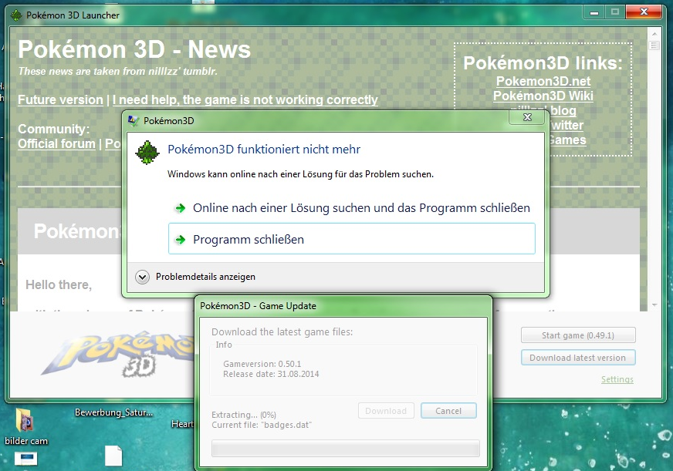Click 'Gameversion: 0.50.1' text in Game Update
Screen dimensions: 673x471
(262, 364)
